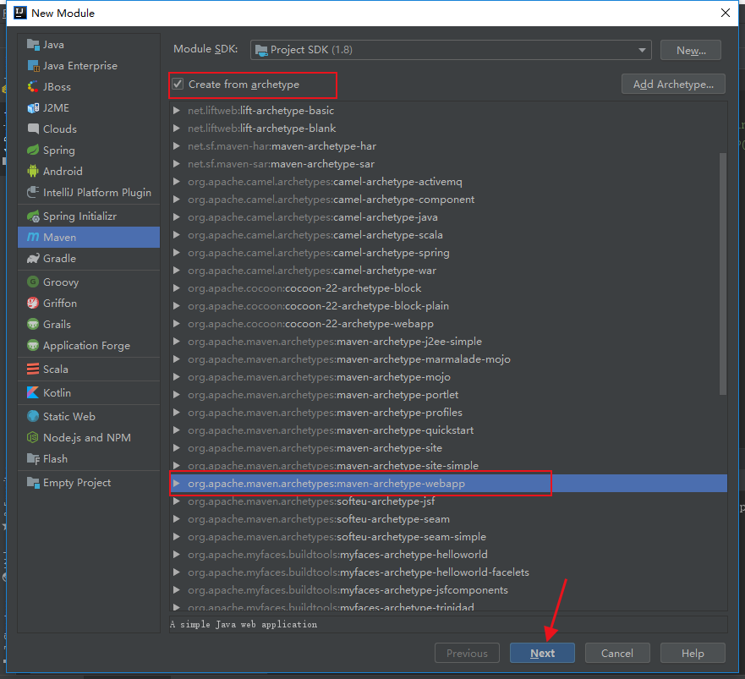Click the Clouds icon
The width and height of the screenshot is (745, 679).
[33, 129]
